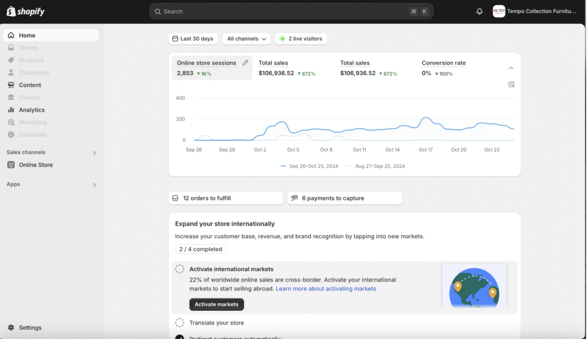Click the Online Store icon
Screen dimensions: 587x339
(x=11, y=165)
